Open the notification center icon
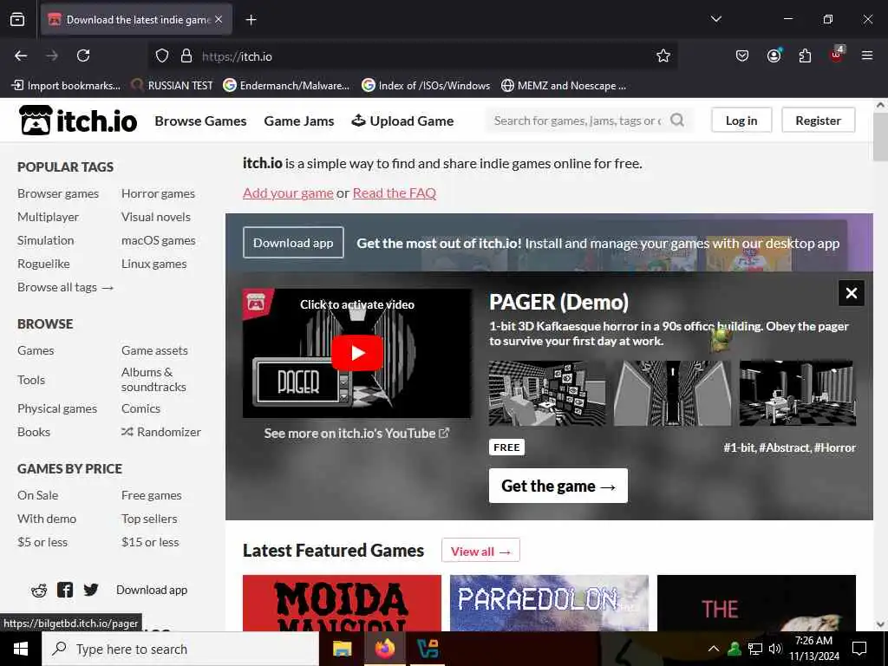 [859, 649]
